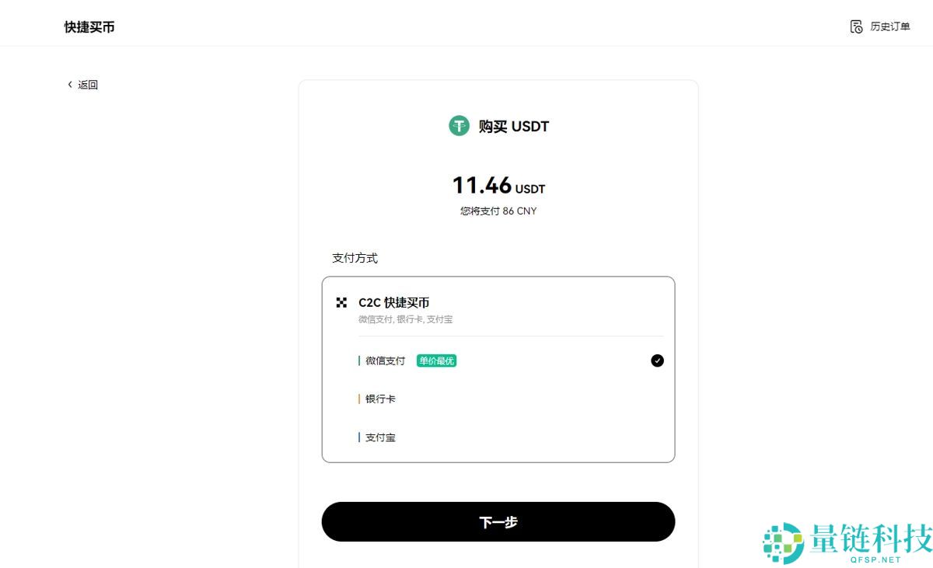Click the green checkmark on 微信支付
Image resolution: width=933 pixels, height=568 pixels.
tap(657, 361)
